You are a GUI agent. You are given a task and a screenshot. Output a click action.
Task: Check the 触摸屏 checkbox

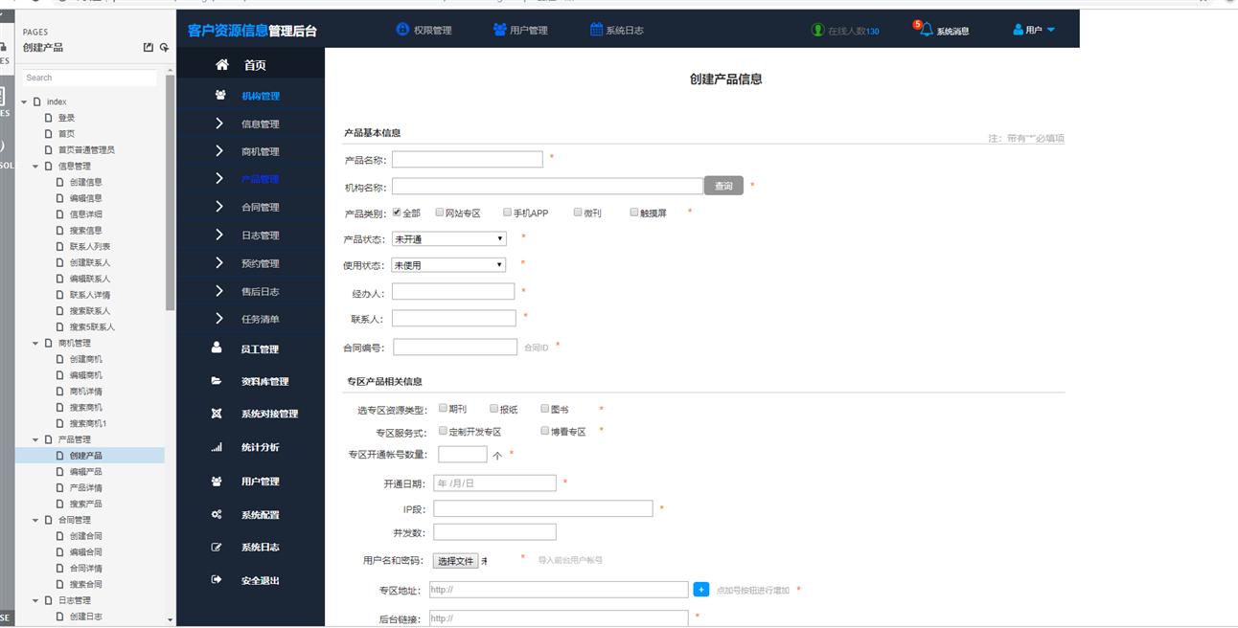pos(634,213)
